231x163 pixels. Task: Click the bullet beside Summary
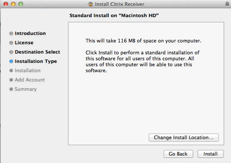[x=11, y=89]
